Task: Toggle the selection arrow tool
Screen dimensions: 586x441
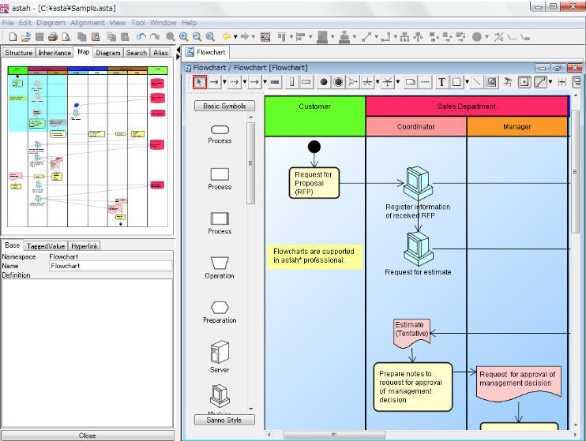Action: coord(200,82)
